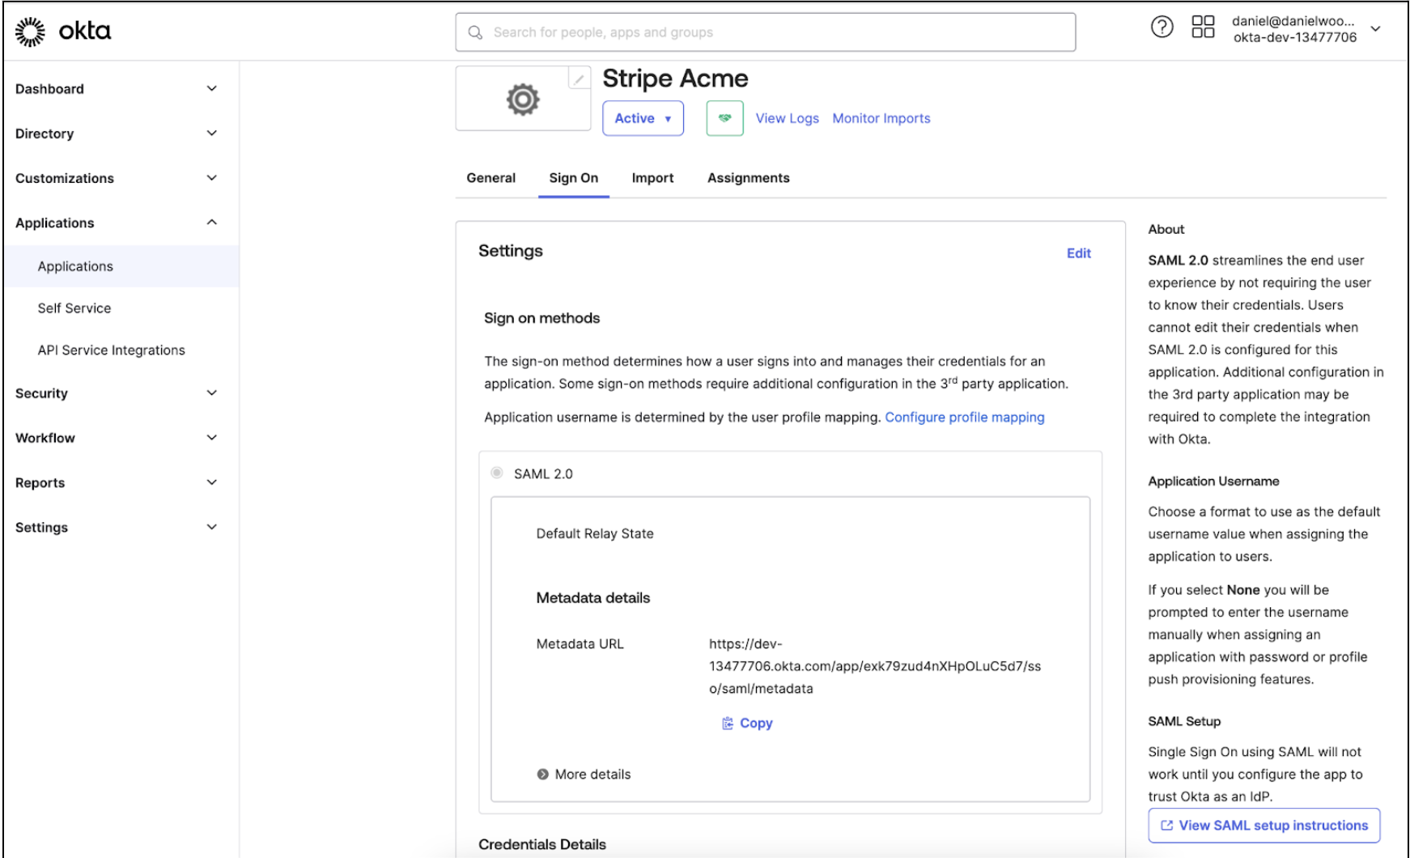
Task: Collapse the Applications section chevron
Action: point(212,223)
